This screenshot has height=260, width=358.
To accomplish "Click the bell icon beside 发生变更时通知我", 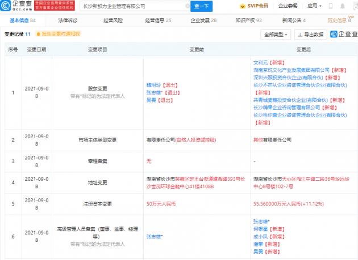I will [39, 34].
